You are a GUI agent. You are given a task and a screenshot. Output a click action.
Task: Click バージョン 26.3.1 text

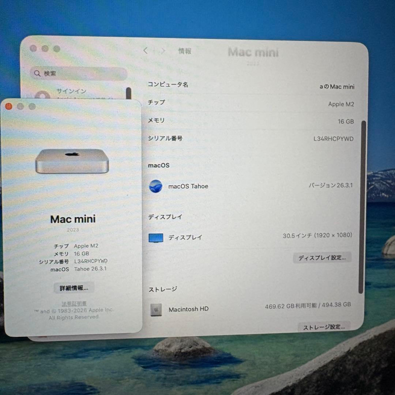pos(331,185)
